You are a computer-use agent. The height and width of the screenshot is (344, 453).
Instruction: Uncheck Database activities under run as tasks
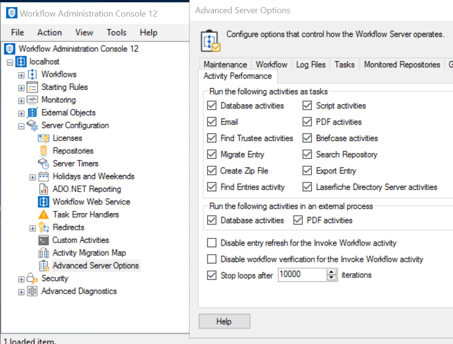212,106
